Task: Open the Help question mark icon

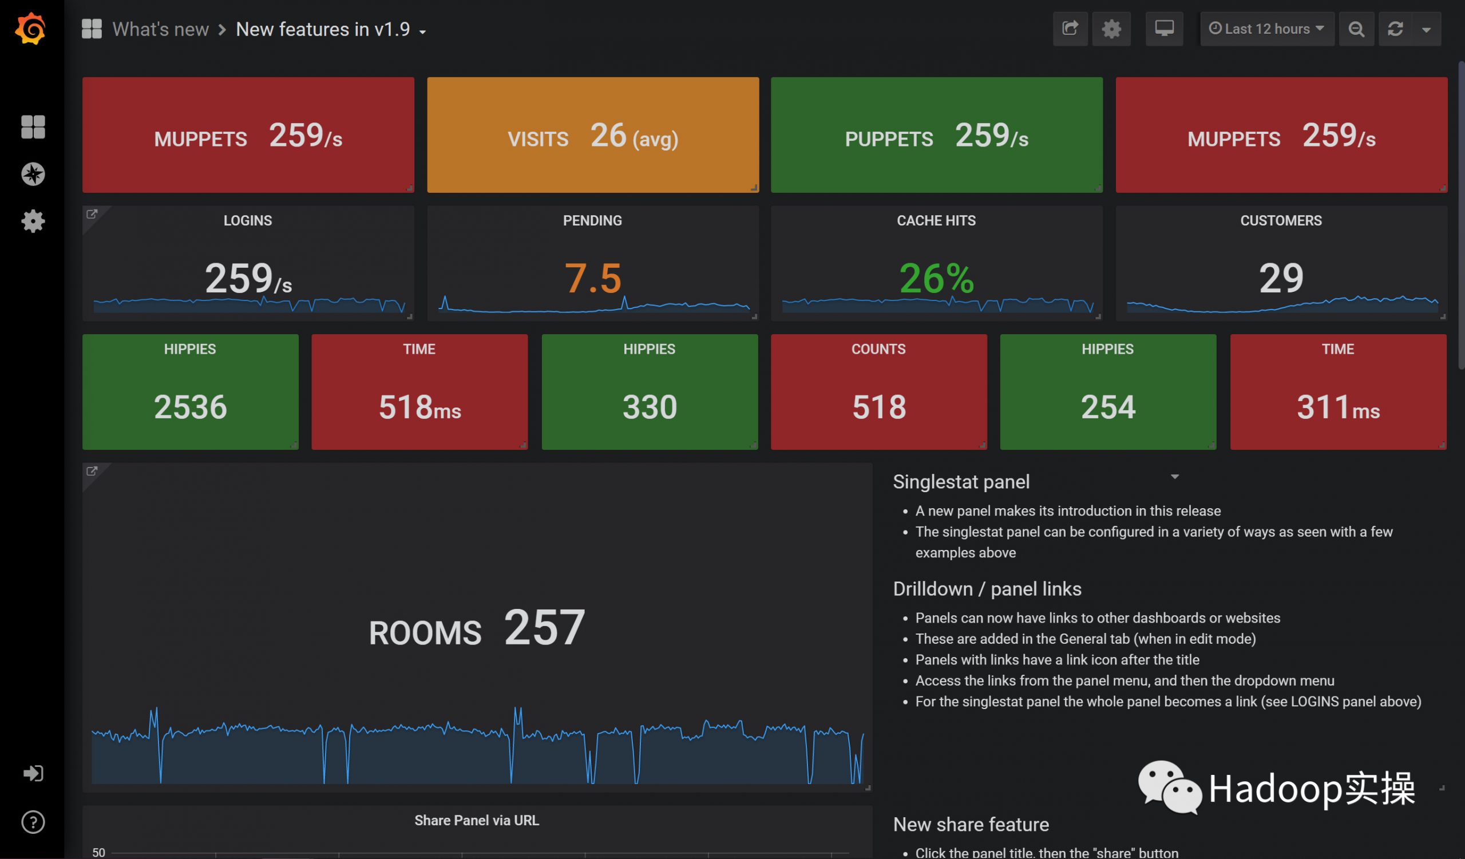Action: pyautogui.click(x=33, y=822)
